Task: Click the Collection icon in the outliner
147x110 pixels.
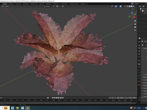Action: click(143, 11)
